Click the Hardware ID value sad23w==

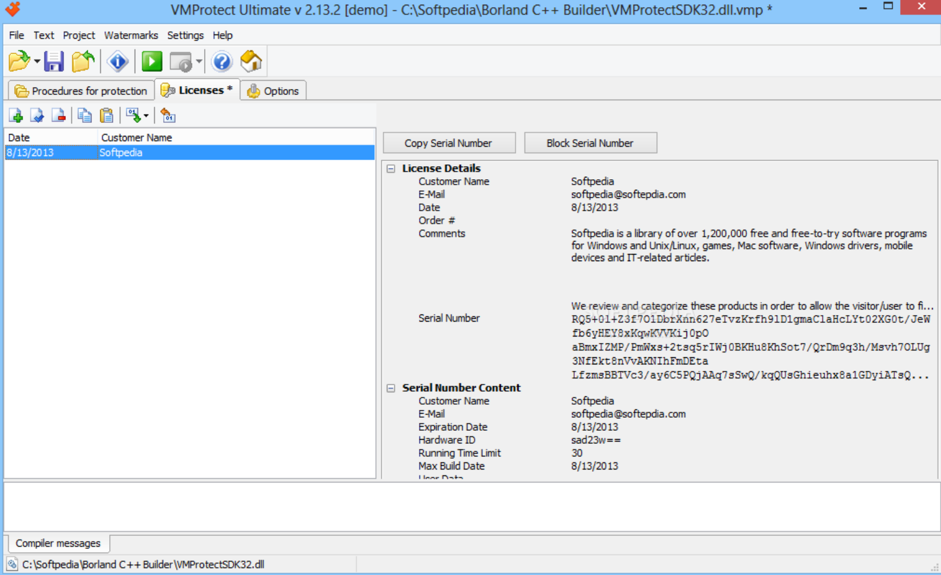(596, 440)
